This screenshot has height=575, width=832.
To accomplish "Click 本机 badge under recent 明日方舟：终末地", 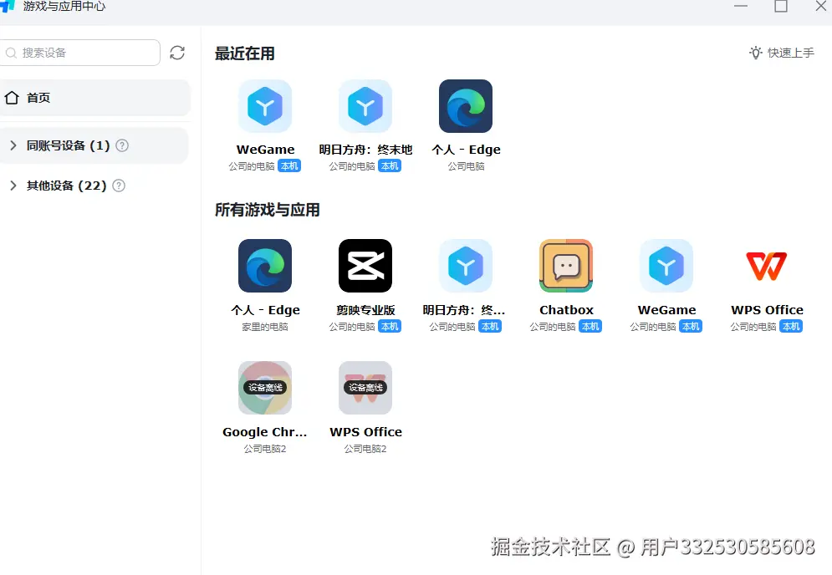I will pos(390,166).
